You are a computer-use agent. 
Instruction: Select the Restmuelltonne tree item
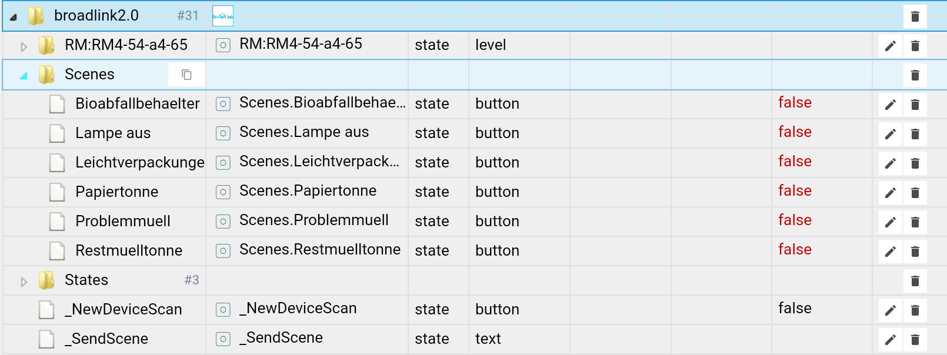point(129,251)
